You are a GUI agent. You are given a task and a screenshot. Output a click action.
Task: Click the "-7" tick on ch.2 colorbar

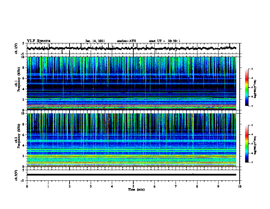tap(252, 162)
